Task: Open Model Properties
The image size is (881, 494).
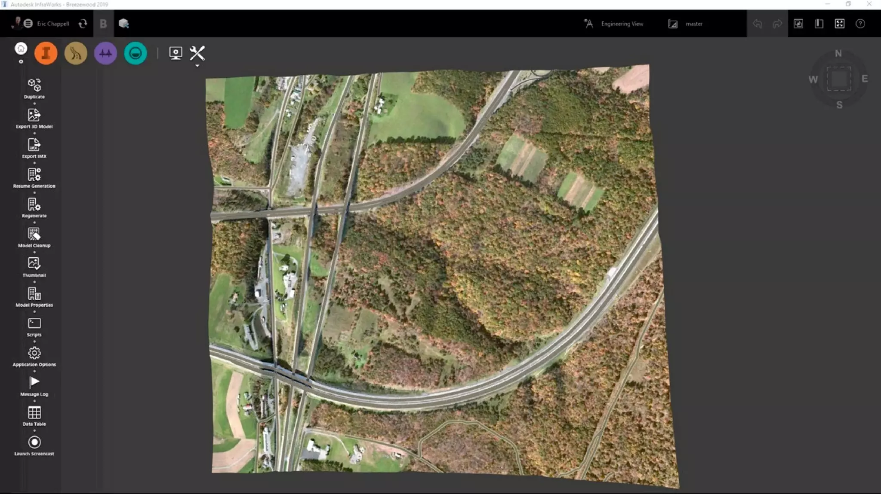Action: (x=34, y=294)
